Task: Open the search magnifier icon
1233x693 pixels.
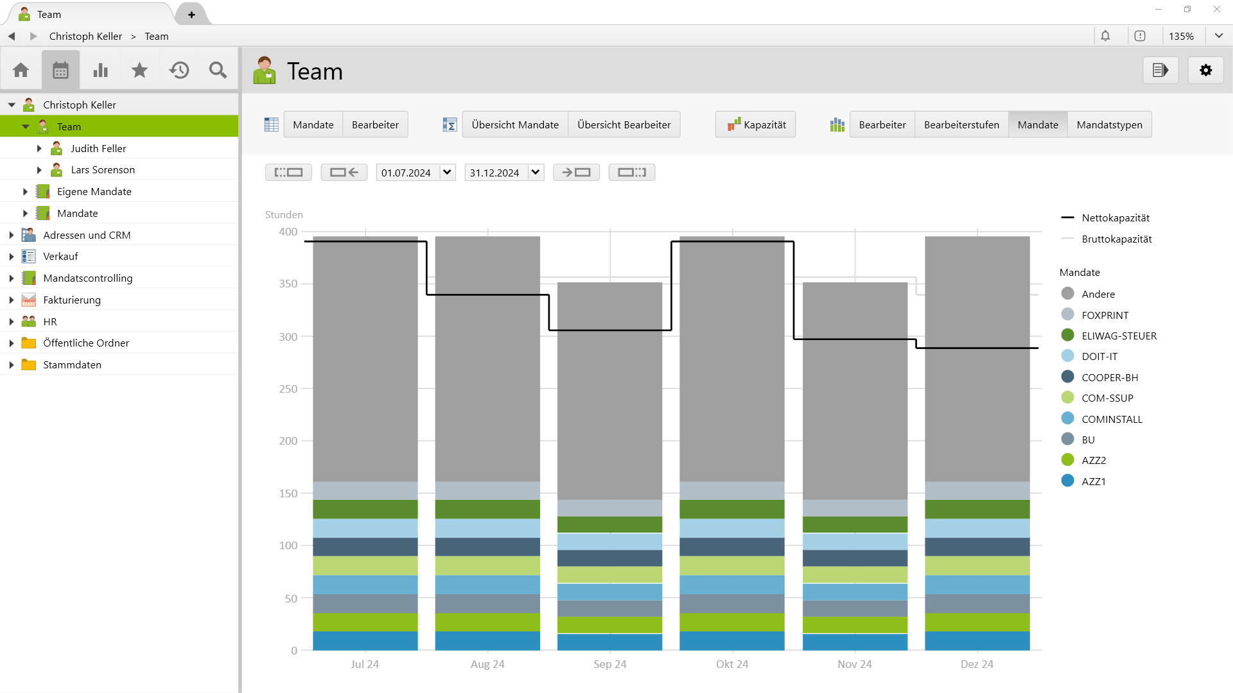Action: pyautogui.click(x=218, y=69)
